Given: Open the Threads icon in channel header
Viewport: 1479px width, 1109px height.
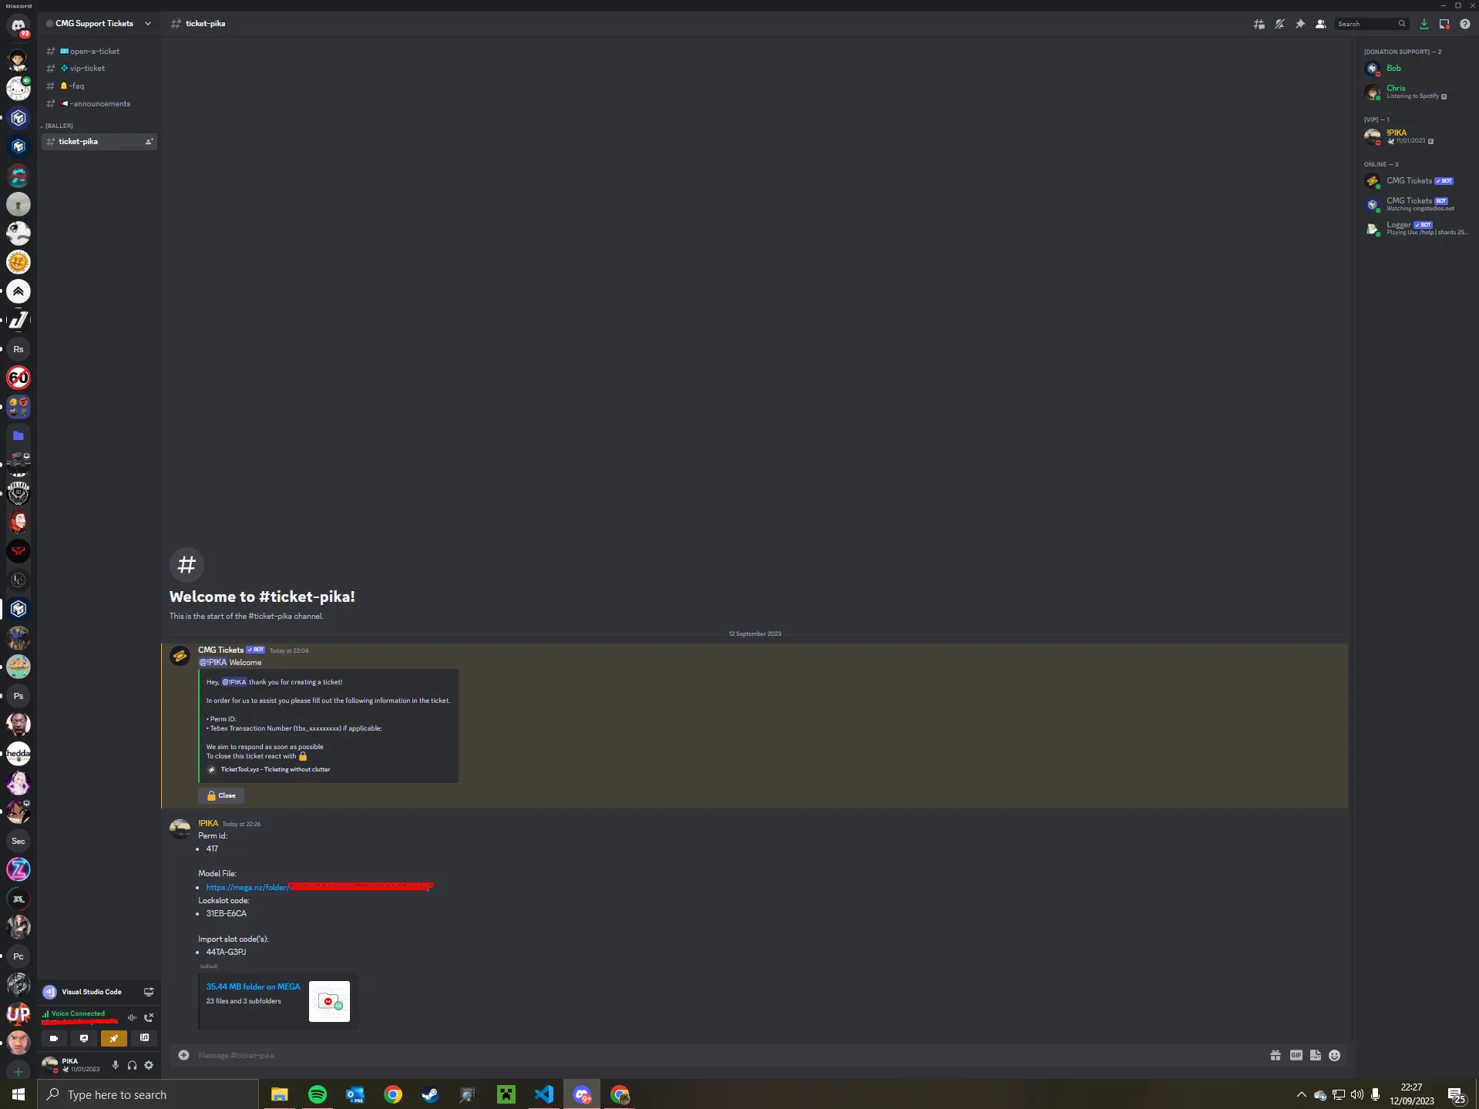Looking at the screenshot, I should (1259, 24).
